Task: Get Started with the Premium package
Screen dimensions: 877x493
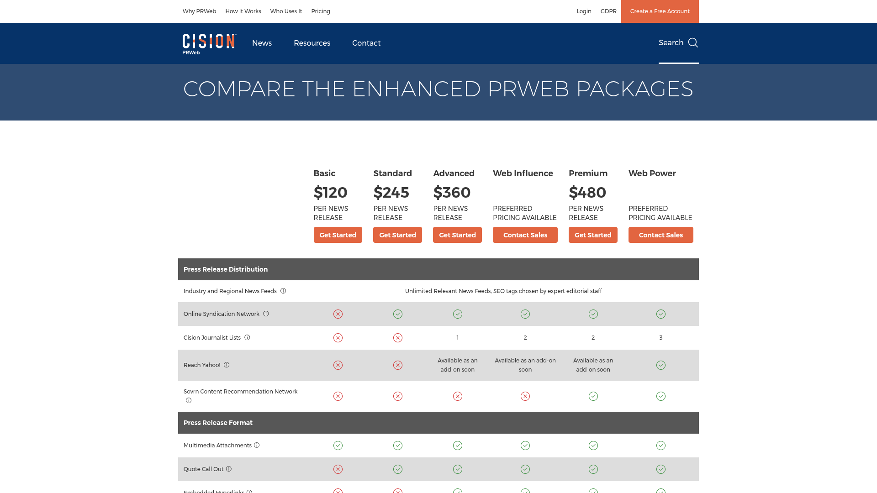Action: [593, 235]
